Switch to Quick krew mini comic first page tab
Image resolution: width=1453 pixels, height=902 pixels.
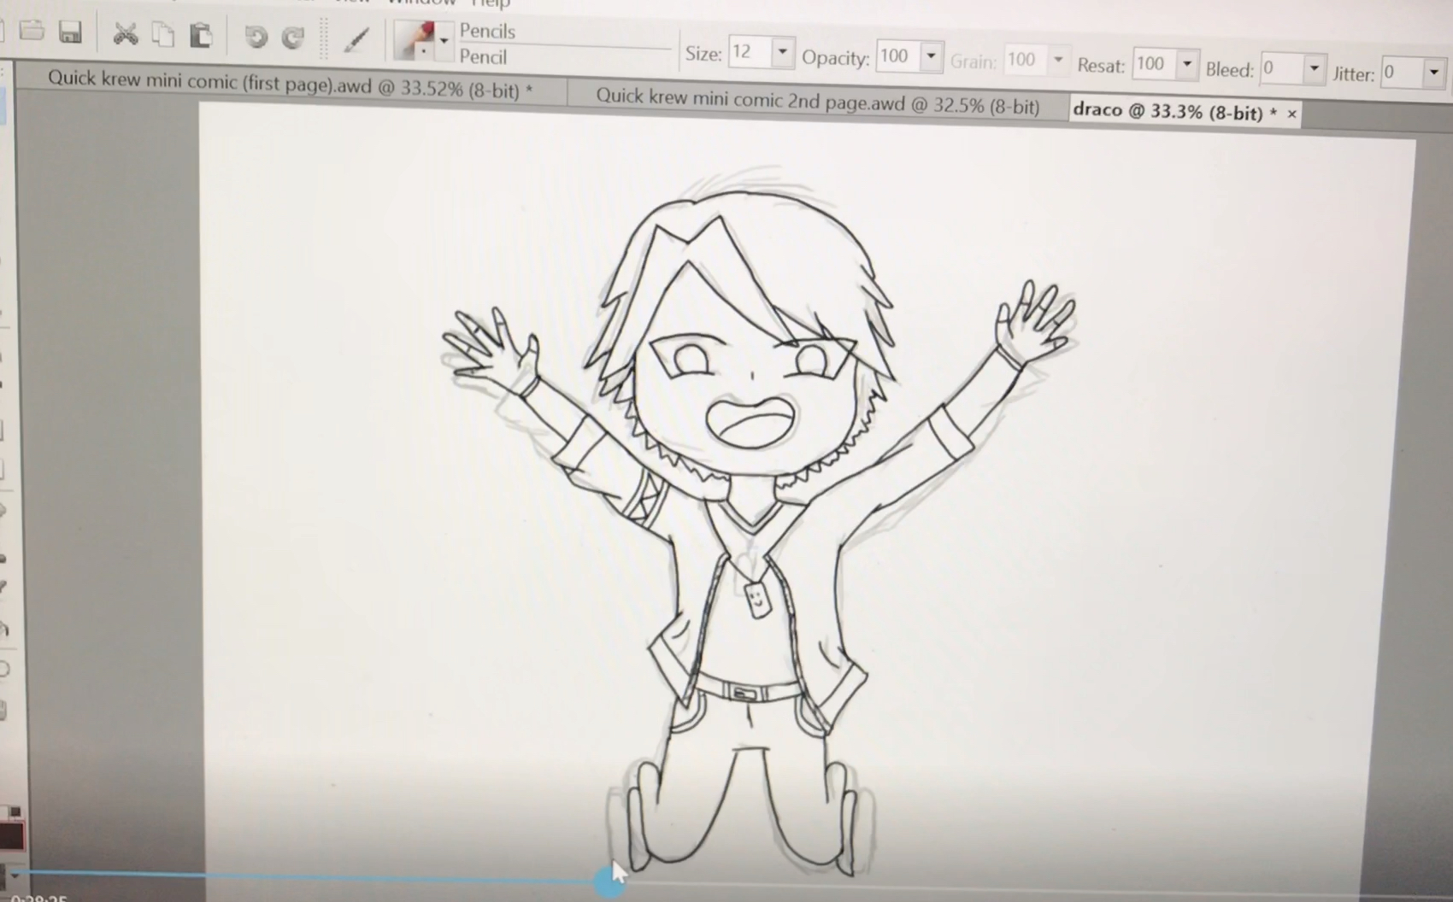click(291, 84)
